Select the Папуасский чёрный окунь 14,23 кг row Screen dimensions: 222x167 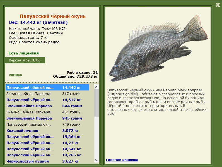tap(47, 143)
